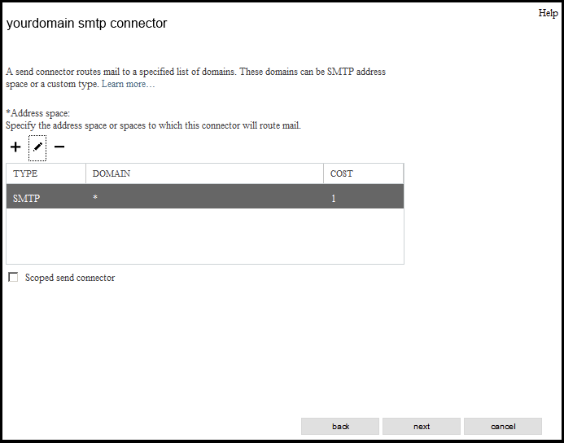
Task: Cancel the send connector wizard
Action: click(x=503, y=427)
